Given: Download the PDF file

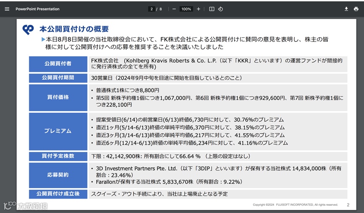Looking at the screenshot, I should pyautogui.click(x=346, y=9).
